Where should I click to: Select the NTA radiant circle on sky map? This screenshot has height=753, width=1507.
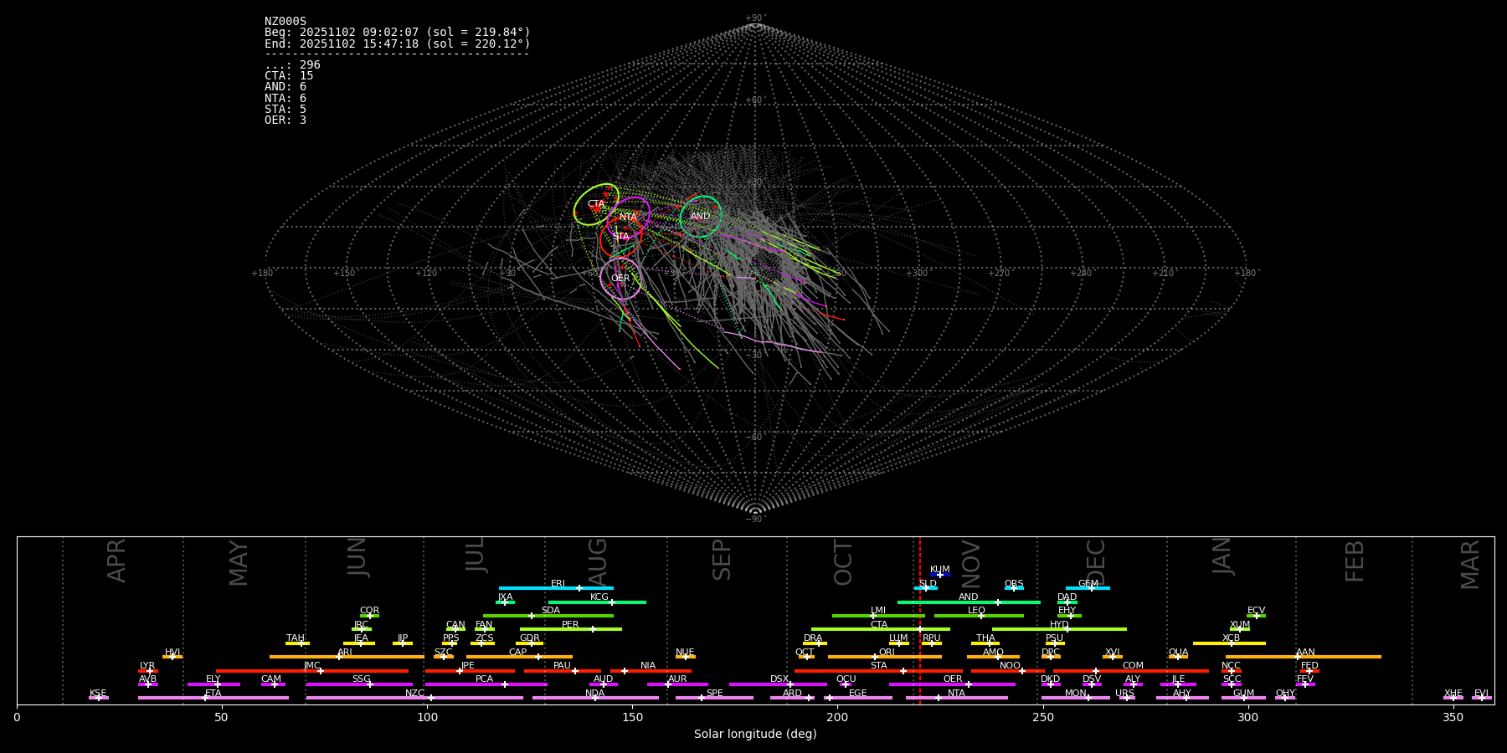pos(629,217)
